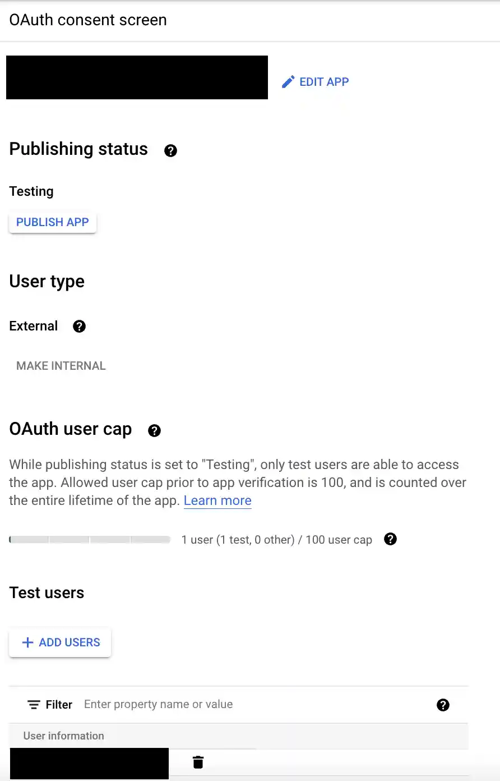
Task: Click inside the Filter property input field
Action: (x=158, y=704)
